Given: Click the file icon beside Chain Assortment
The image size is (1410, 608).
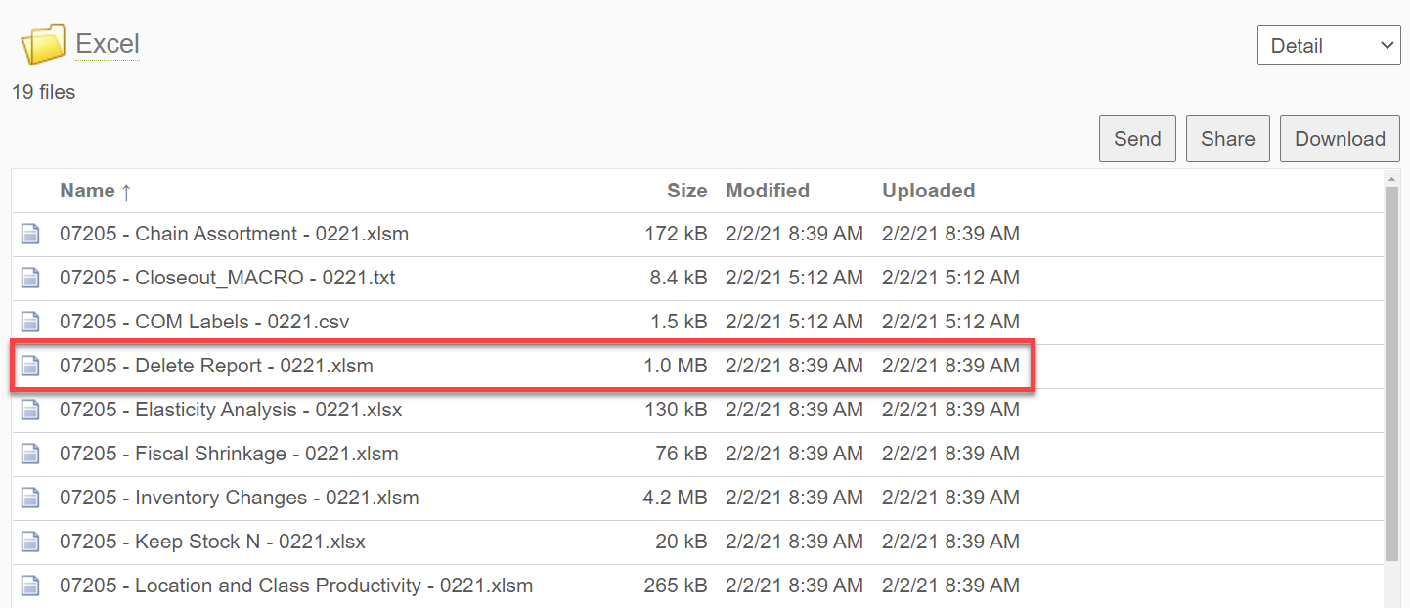Looking at the screenshot, I should (x=30, y=234).
